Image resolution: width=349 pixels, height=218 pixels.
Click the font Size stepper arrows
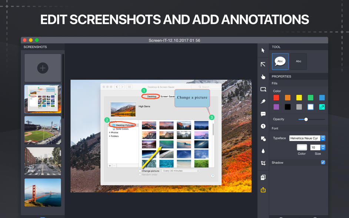coord(323,147)
